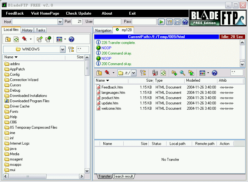Open remote view mode dropdown arrow

coord(208,73)
